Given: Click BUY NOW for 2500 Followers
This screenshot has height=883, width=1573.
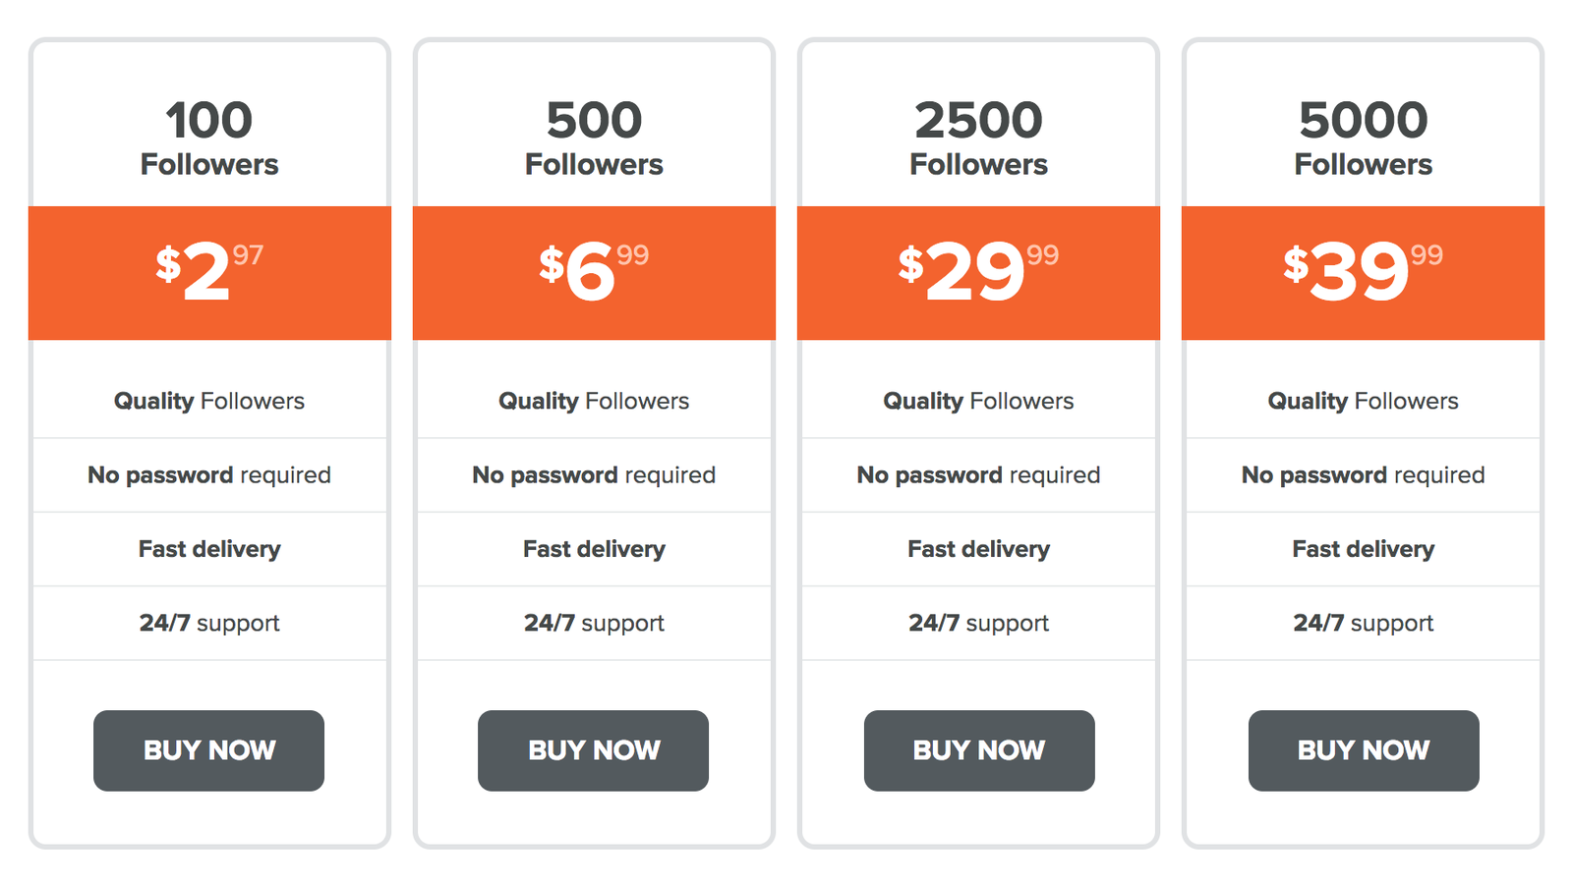Looking at the screenshot, I should (x=978, y=750).
